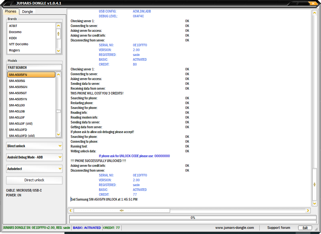Screen dimensions: 321x234
Task: Click status bar BASIC: ACTIVATED text
Action: tap(87, 228)
